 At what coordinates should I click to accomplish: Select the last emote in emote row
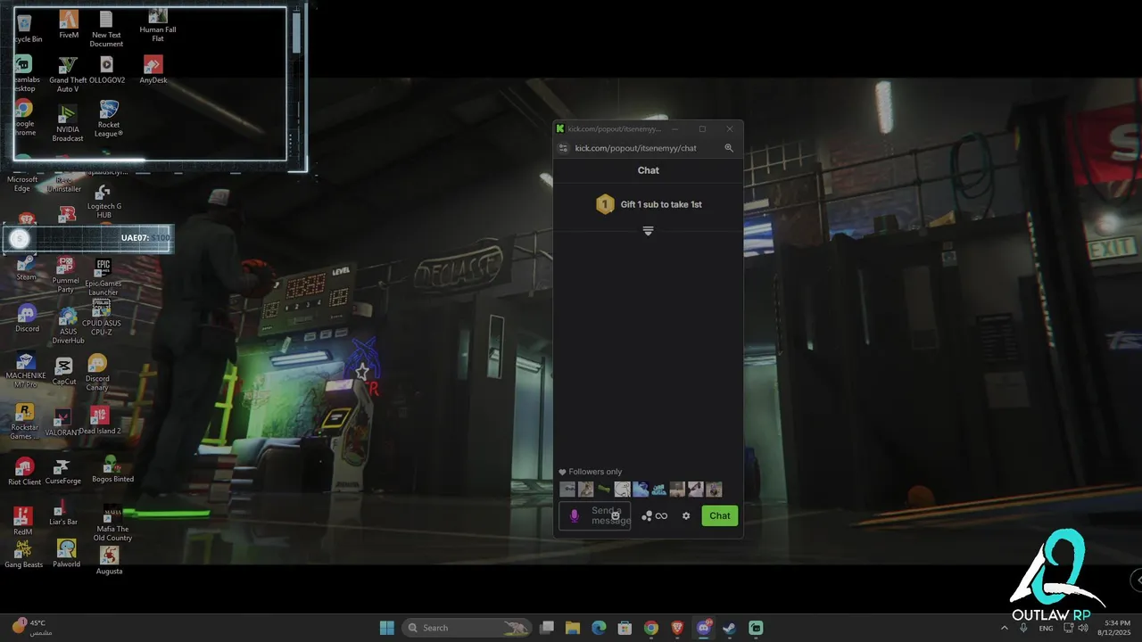tap(714, 489)
